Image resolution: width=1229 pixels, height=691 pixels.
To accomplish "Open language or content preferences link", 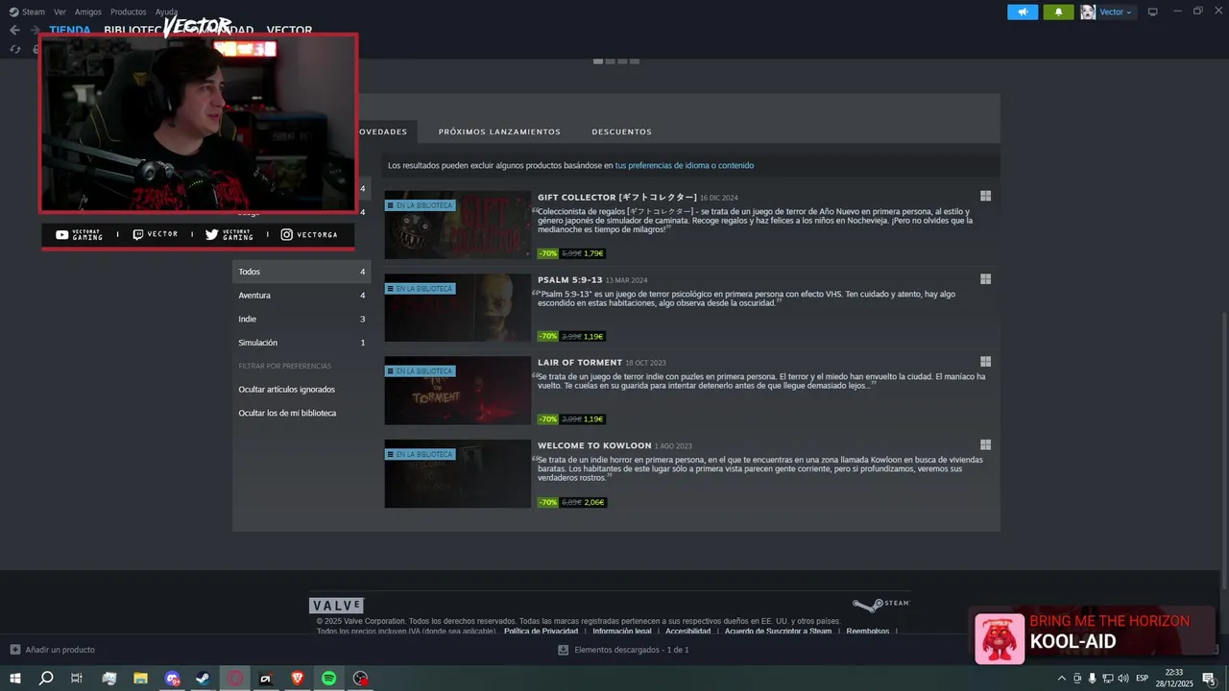I will [x=685, y=165].
